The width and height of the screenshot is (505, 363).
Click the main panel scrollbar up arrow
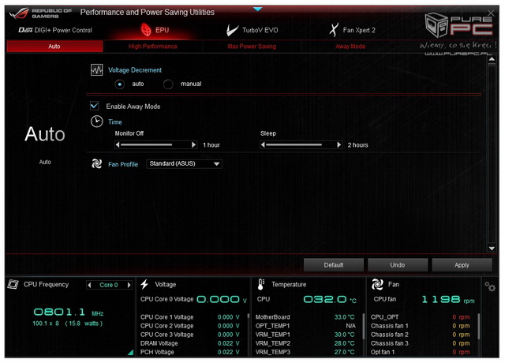[492, 59]
